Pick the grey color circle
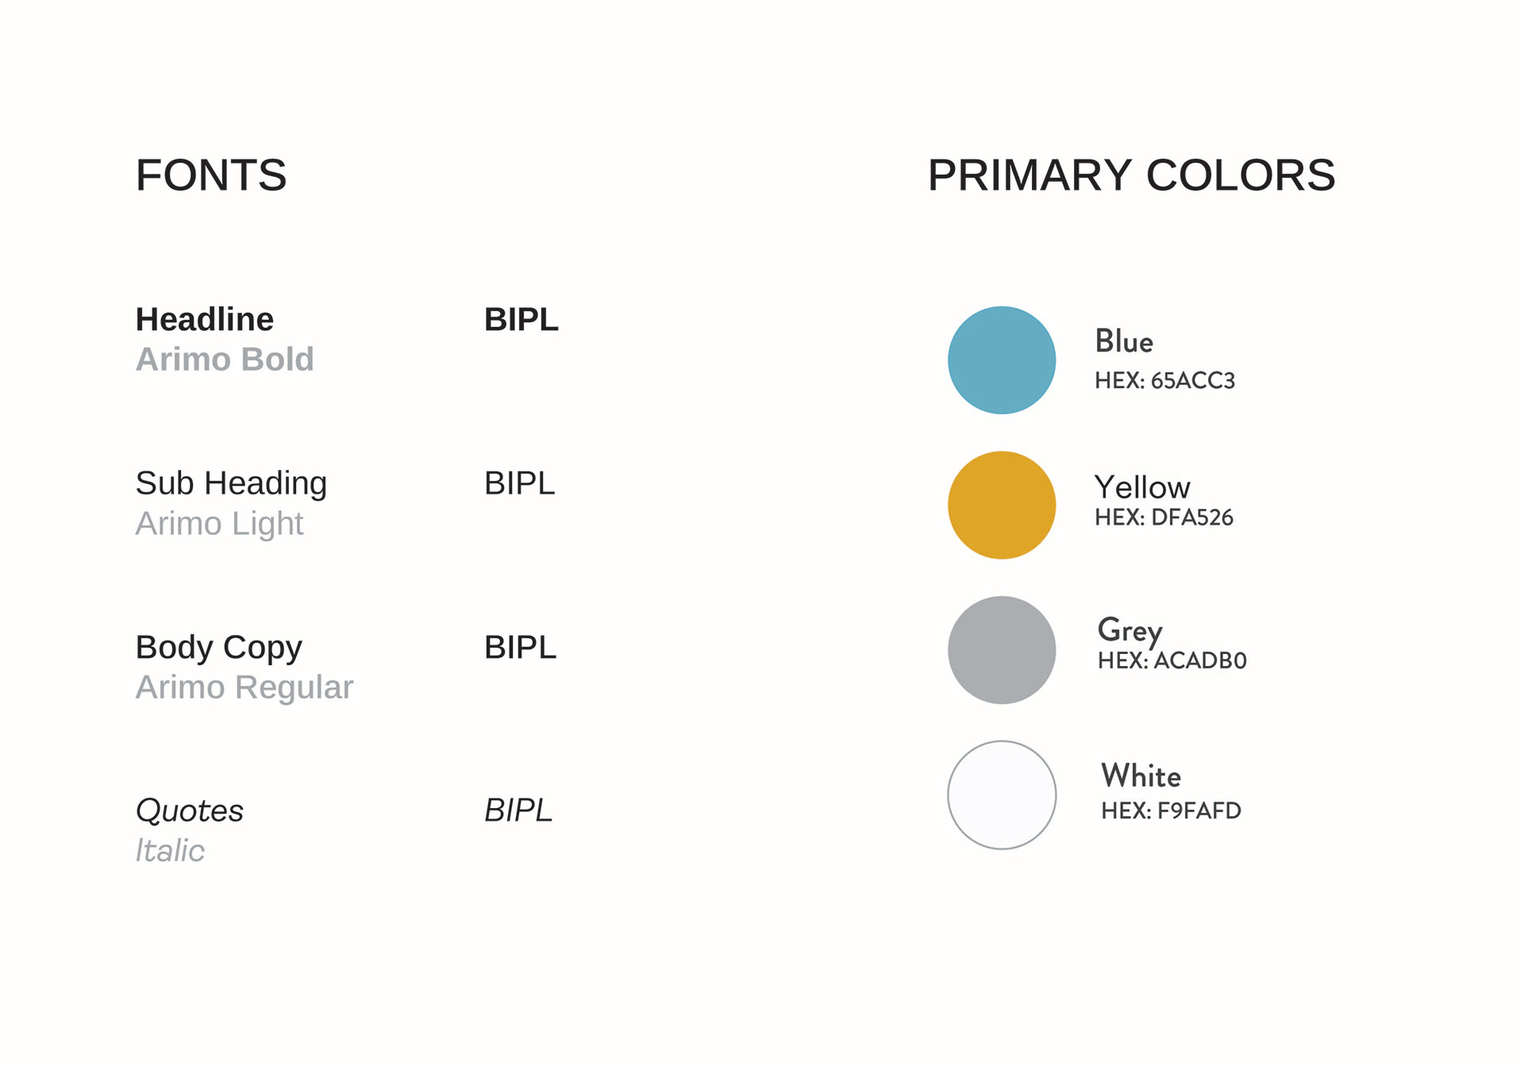 click(1002, 650)
